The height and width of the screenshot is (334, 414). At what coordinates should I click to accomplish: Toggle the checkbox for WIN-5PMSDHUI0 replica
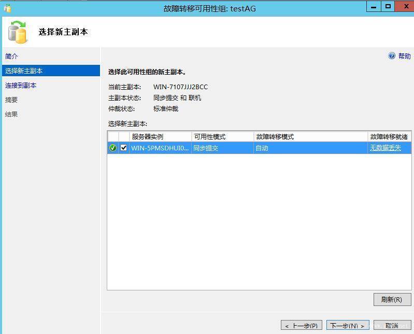click(123, 147)
